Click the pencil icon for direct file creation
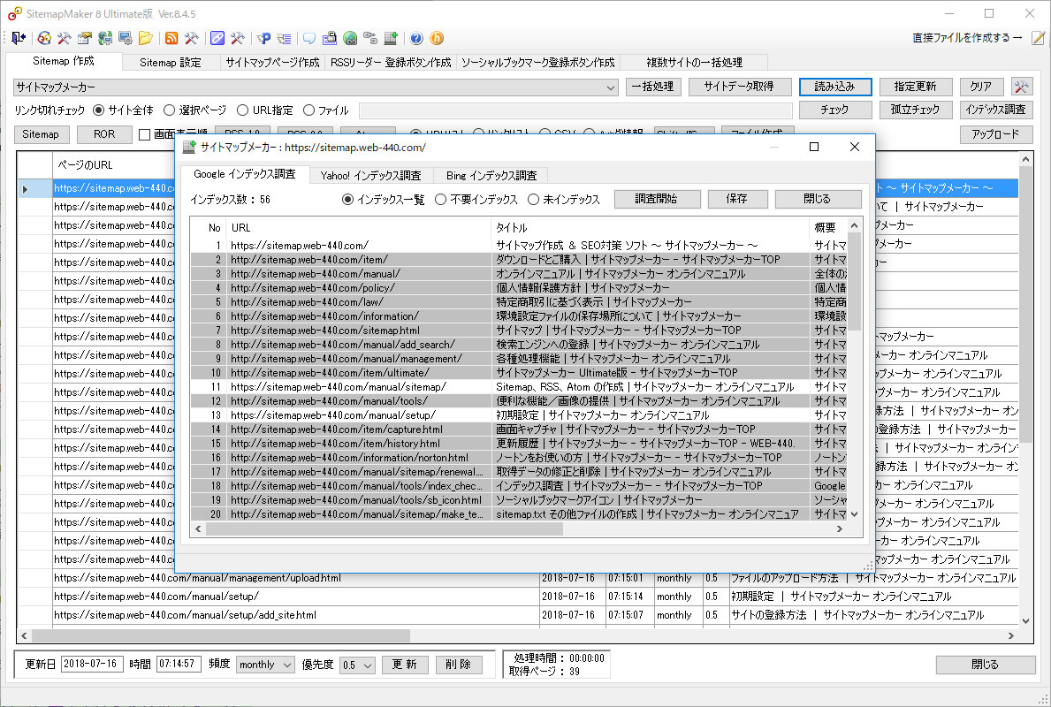 point(1038,38)
